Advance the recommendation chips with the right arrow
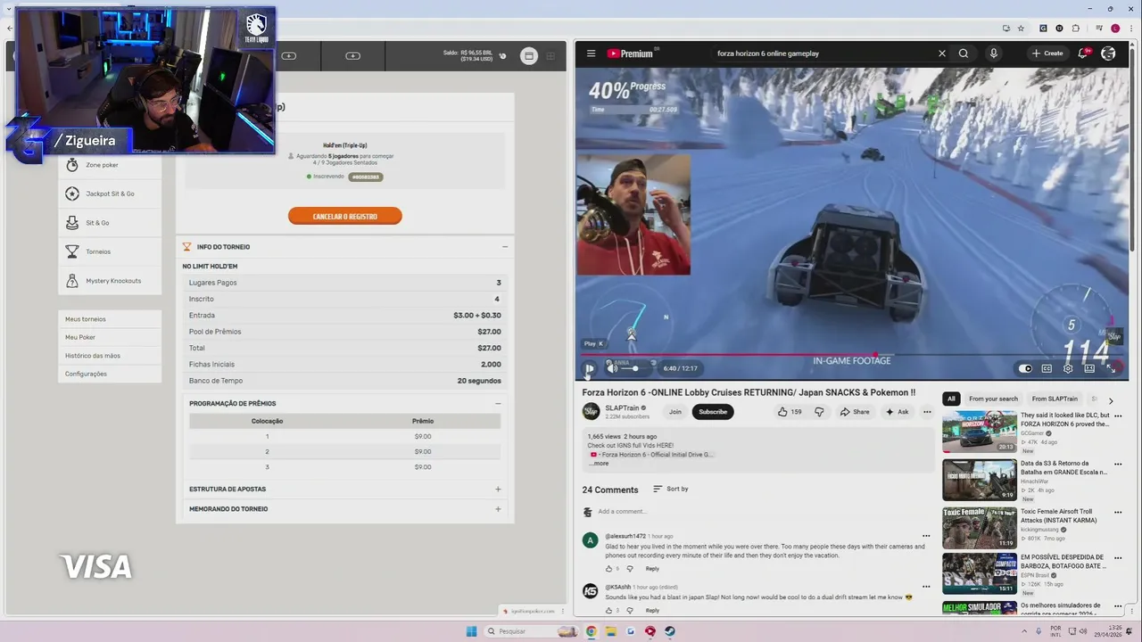The width and height of the screenshot is (1142, 642). (x=1111, y=401)
